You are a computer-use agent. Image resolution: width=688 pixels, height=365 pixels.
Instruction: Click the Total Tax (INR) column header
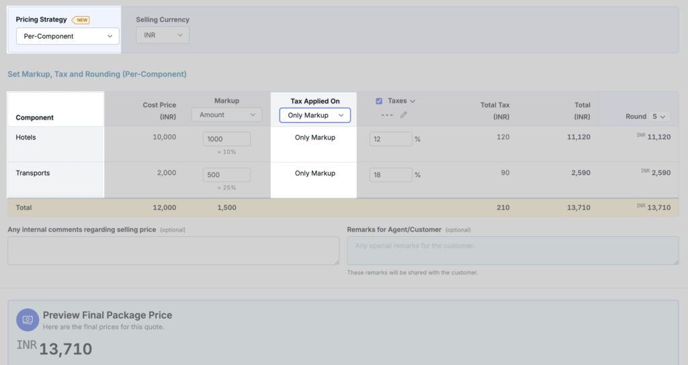point(495,111)
